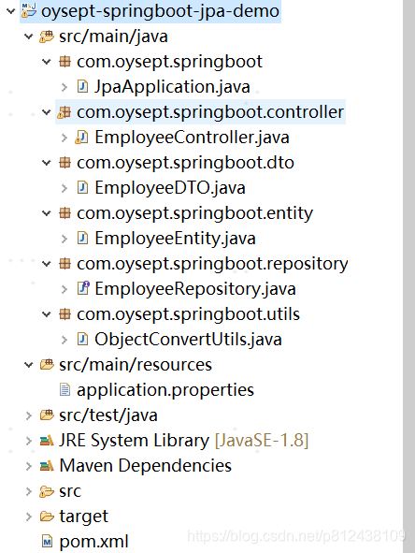Viewport: 415px width, 553px height.
Task: Click the src/main/java source folder icon
Action: point(47,36)
